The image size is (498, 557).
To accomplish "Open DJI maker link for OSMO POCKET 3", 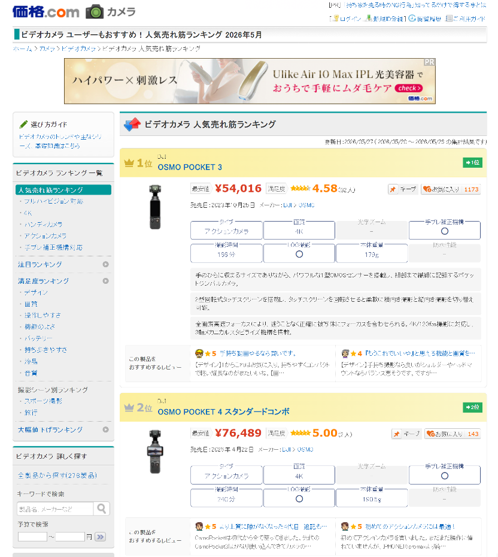I will click(x=287, y=205).
